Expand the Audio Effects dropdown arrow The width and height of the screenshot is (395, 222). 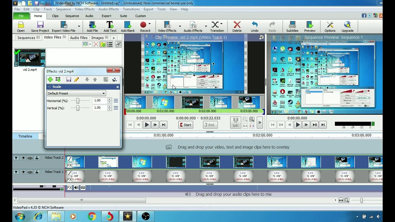tap(206, 27)
